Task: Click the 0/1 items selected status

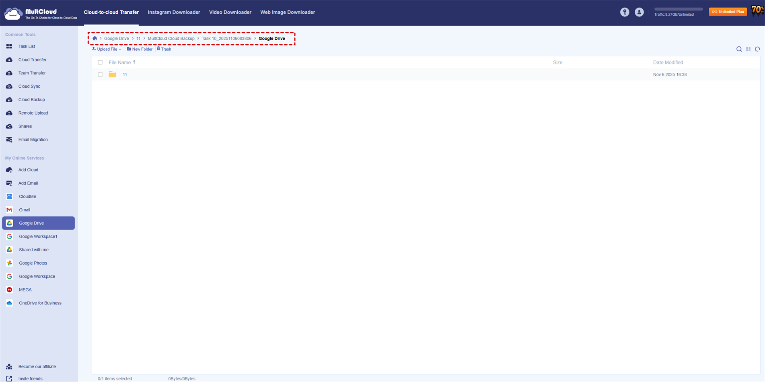Action: 115,379
